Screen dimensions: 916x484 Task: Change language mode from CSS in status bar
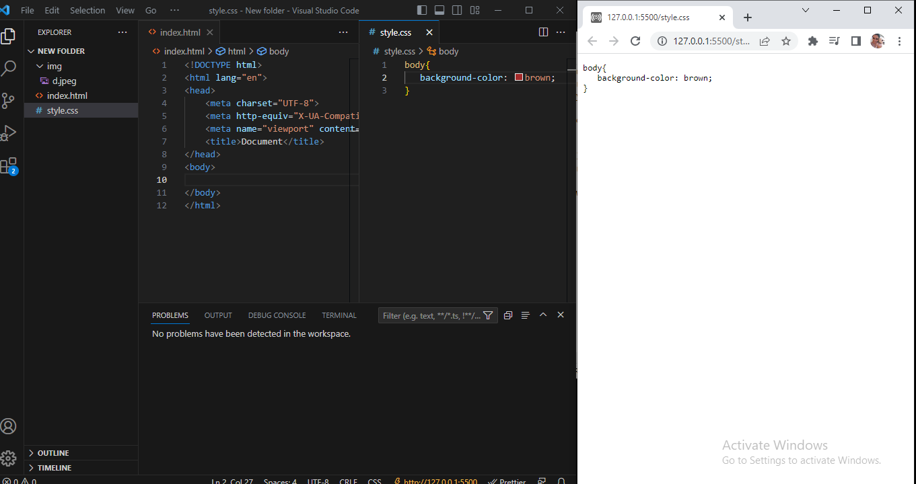tap(375, 481)
